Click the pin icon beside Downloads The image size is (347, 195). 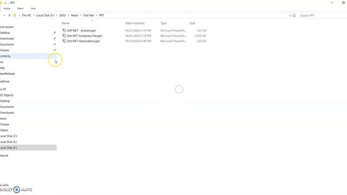click(x=55, y=38)
